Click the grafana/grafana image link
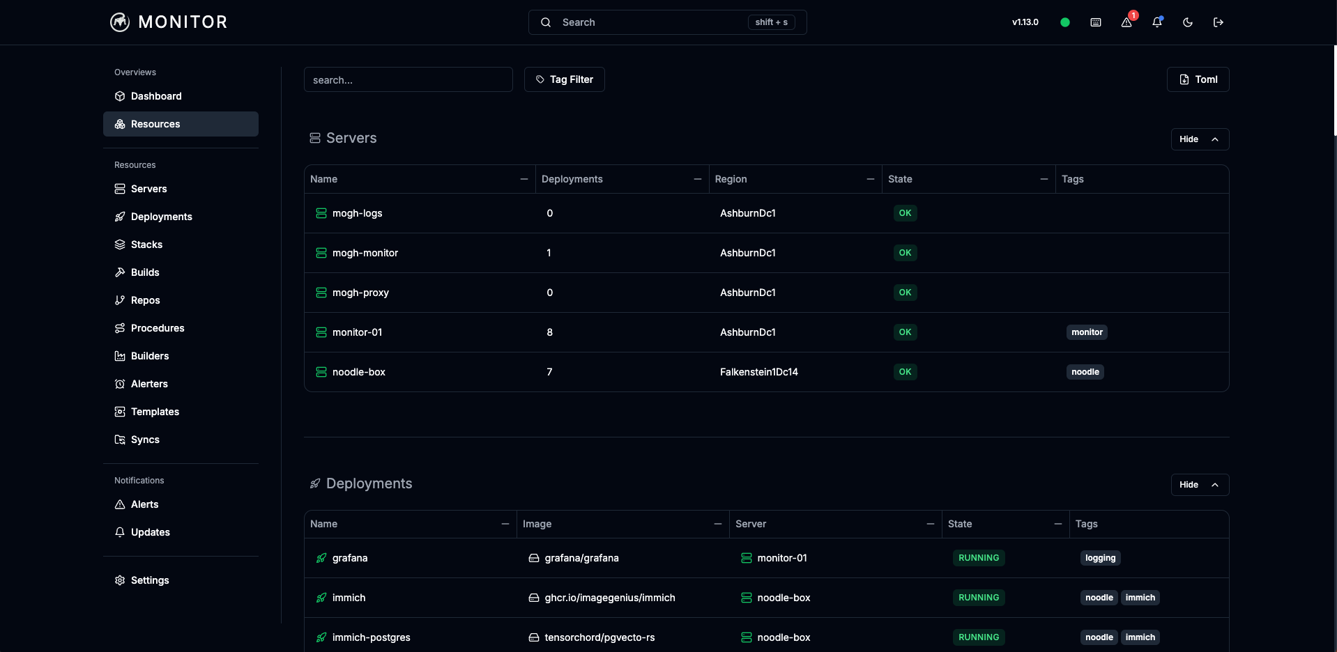This screenshot has height=652, width=1337. [x=581, y=558]
